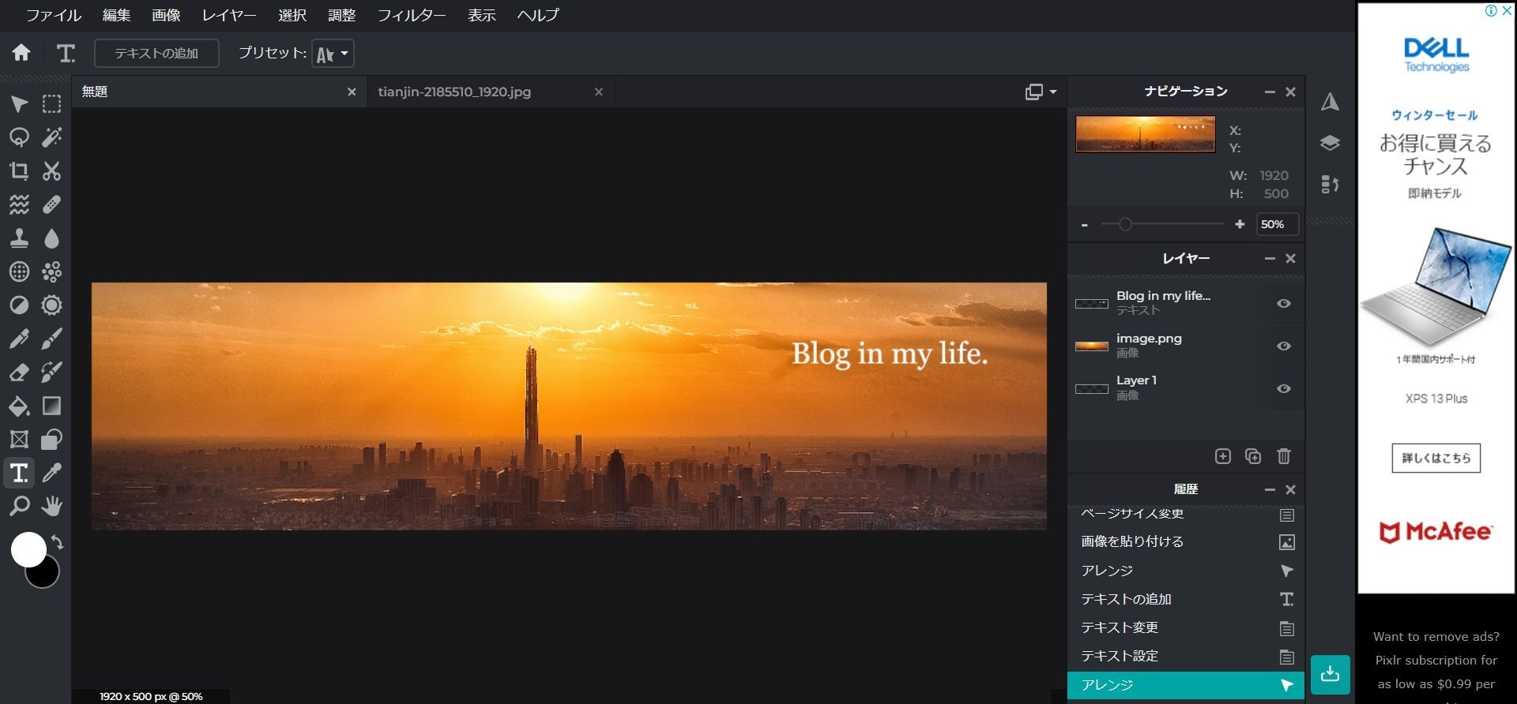Click the teal save download button

pos(1330,674)
